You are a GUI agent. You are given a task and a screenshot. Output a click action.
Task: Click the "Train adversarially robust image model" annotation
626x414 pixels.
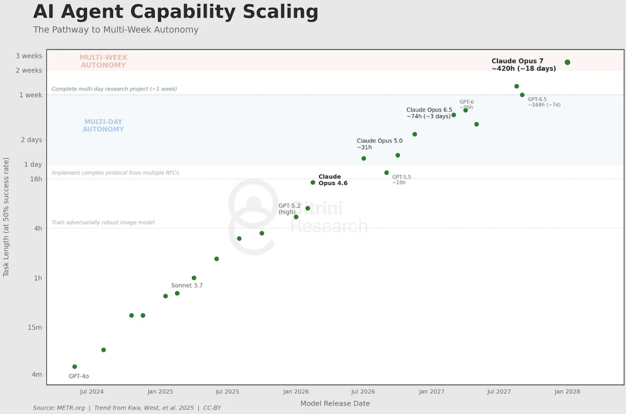pos(103,222)
